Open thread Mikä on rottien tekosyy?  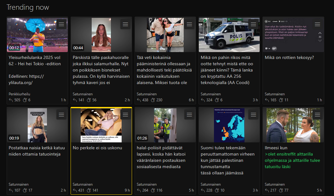point(289,57)
